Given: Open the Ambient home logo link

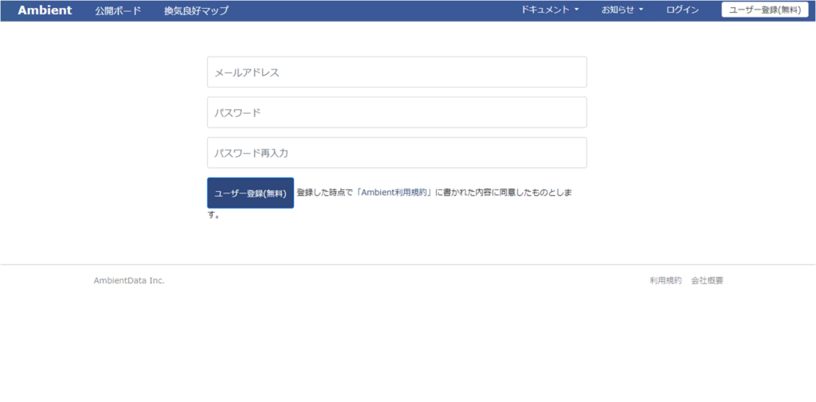Looking at the screenshot, I should point(45,10).
